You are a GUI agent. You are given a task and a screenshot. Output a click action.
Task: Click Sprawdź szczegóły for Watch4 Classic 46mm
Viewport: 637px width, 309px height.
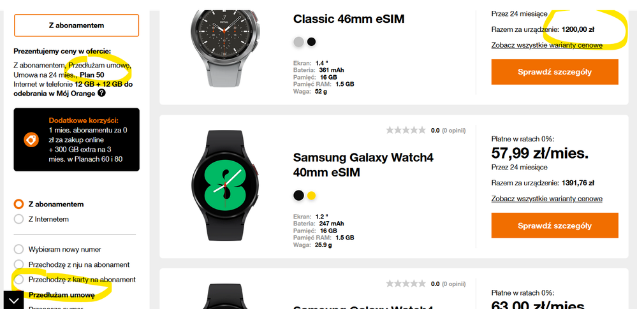point(555,72)
